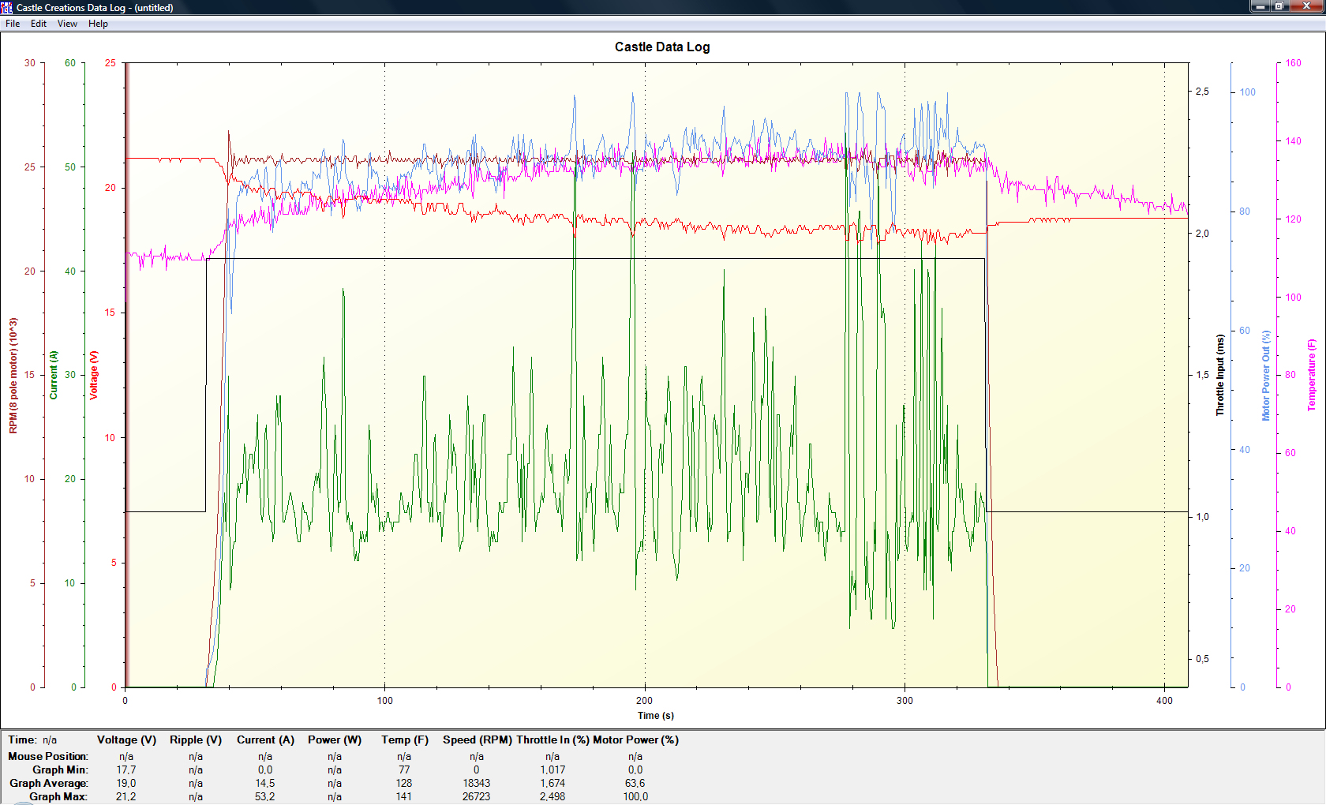Viewport: 1326px width, 805px height.
Task: Click the Speed (RPM) column header
Action: tap(478, 740)
